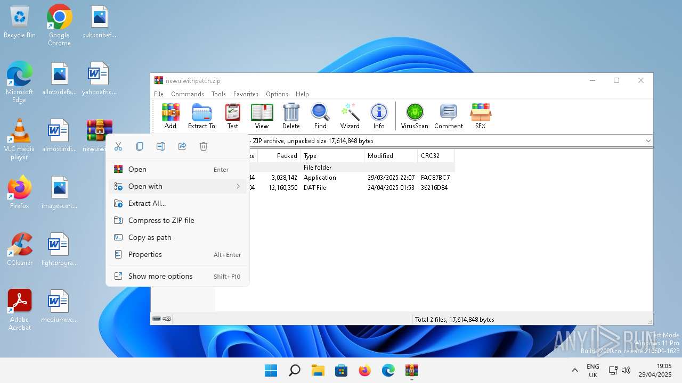The image size is (682, 383).
Task: Select the DAT File row
Action: tap(352, 188)
